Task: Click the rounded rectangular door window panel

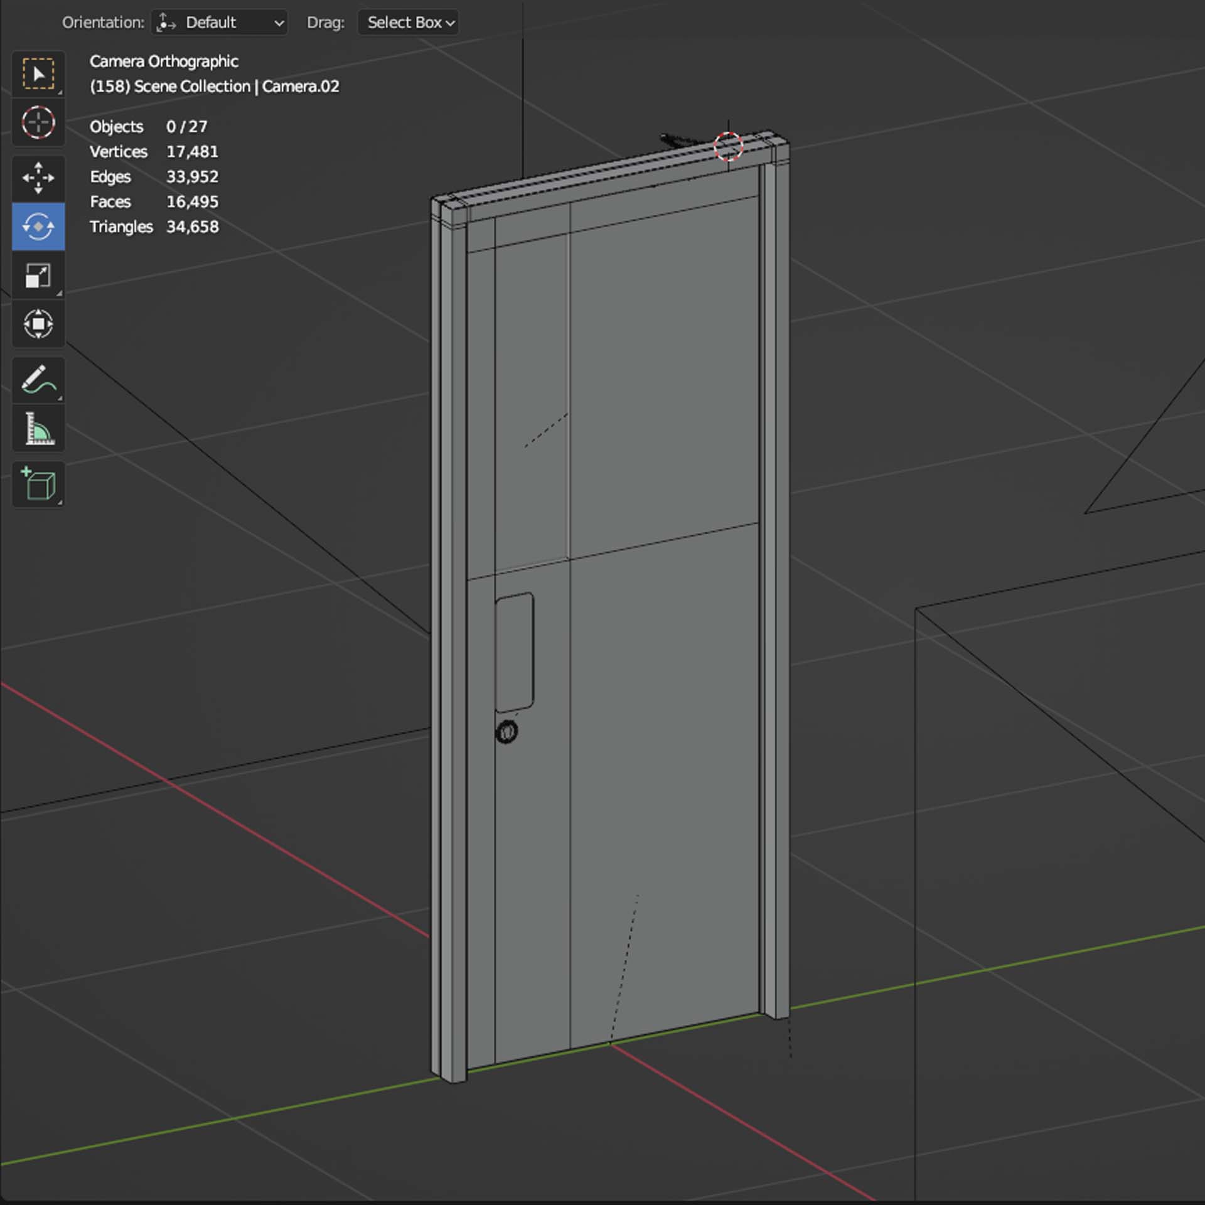Action: point(514,653)
